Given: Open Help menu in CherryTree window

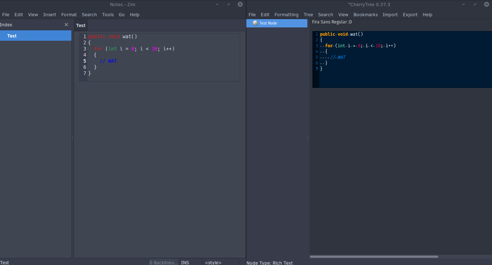Looking at the screenshot, I should click(x=427, y=15).
